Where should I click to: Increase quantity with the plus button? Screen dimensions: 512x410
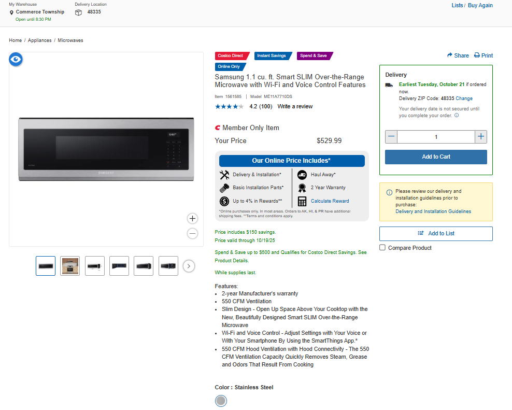click(481, 137)
